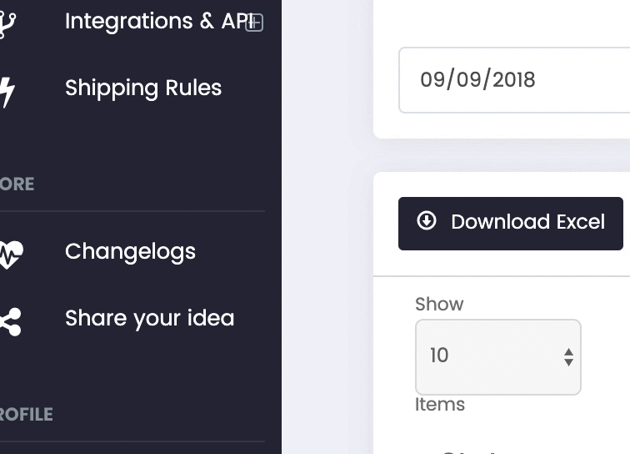Expand Integrations & API with plus icon

coord(254,23)
